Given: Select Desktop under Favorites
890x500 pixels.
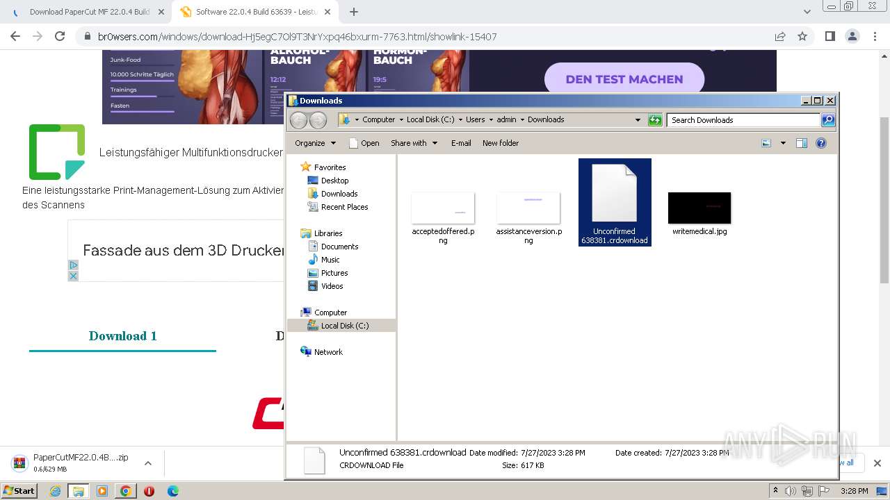Looking at the screenshot, I should (328, 181).
